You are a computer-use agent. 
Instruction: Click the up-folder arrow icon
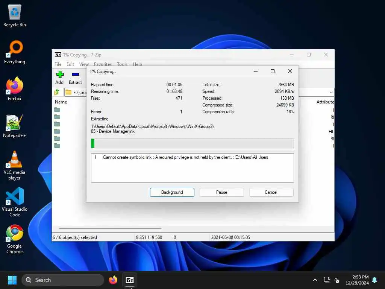(57, 92)
